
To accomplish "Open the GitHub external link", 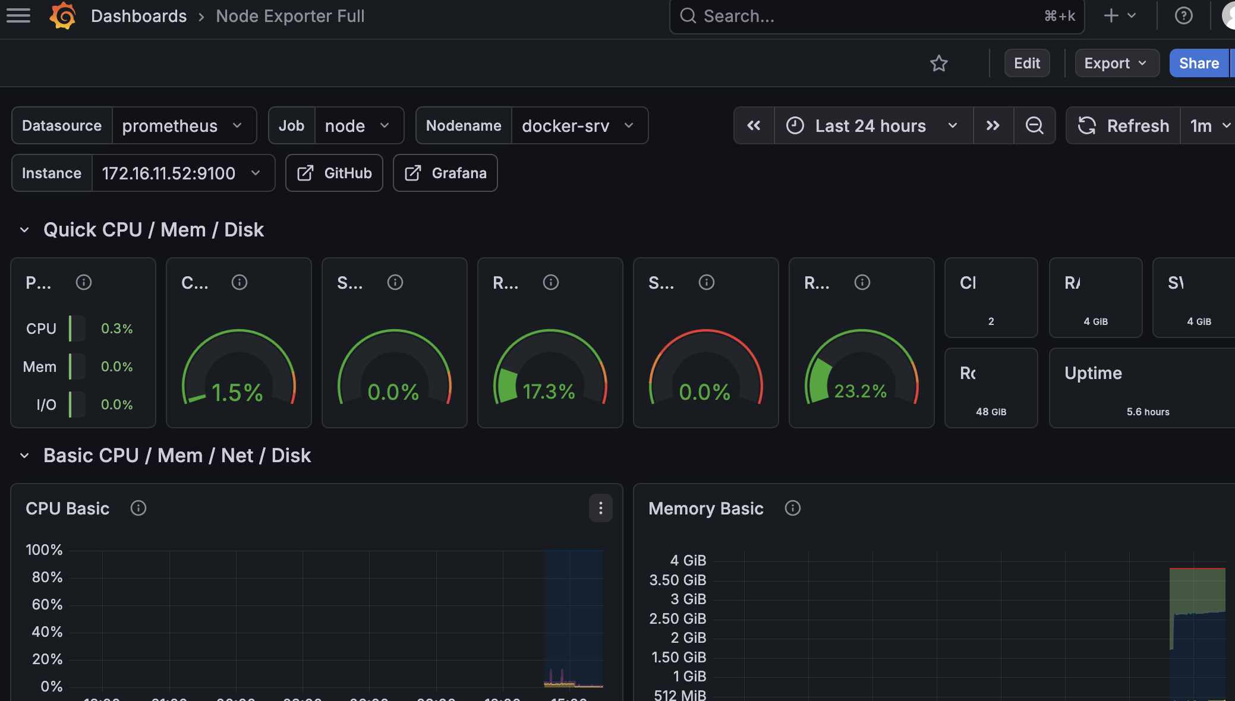I will pos(334,173).
